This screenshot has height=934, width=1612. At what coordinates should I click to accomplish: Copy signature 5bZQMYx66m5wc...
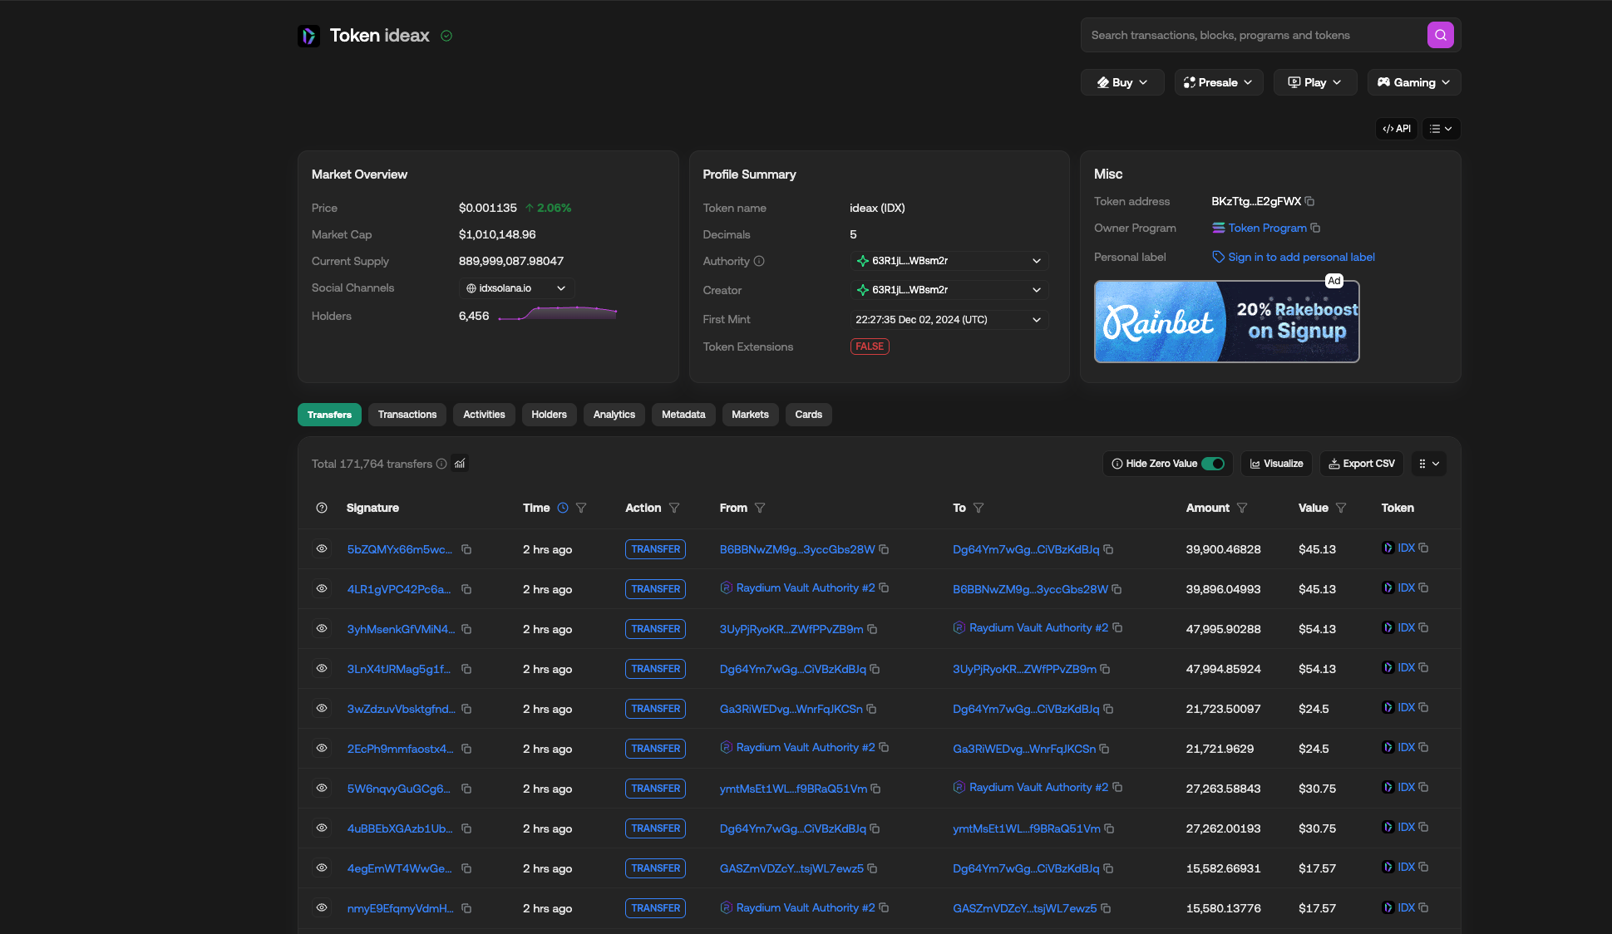click(x=466, y=549)
